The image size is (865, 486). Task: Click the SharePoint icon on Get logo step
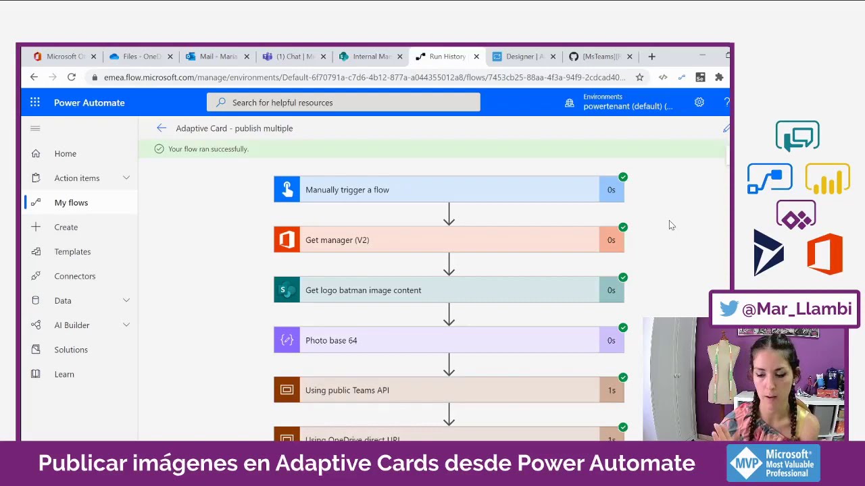[x=287, y=290]
